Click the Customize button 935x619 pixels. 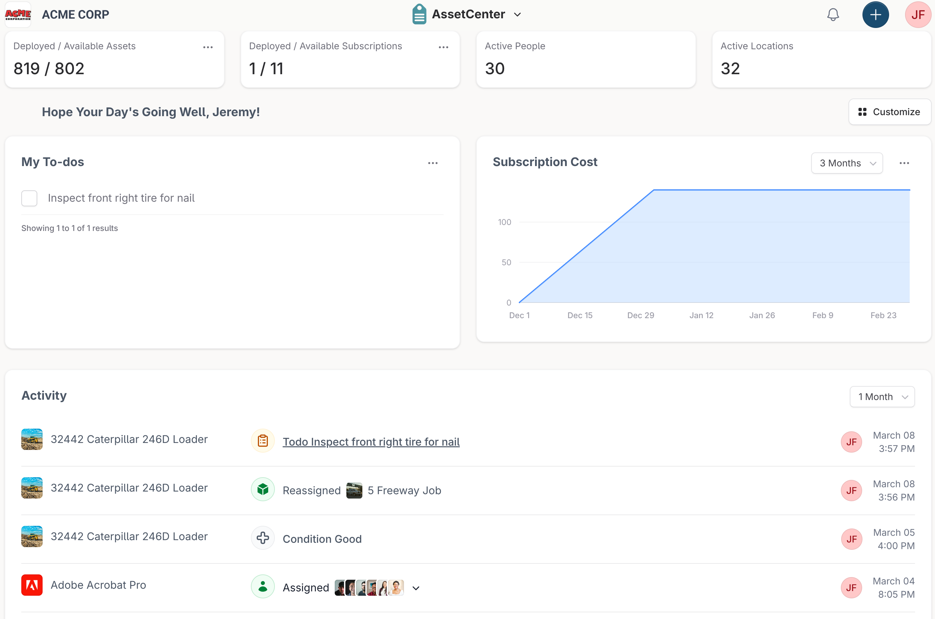[x=890, y=112]
